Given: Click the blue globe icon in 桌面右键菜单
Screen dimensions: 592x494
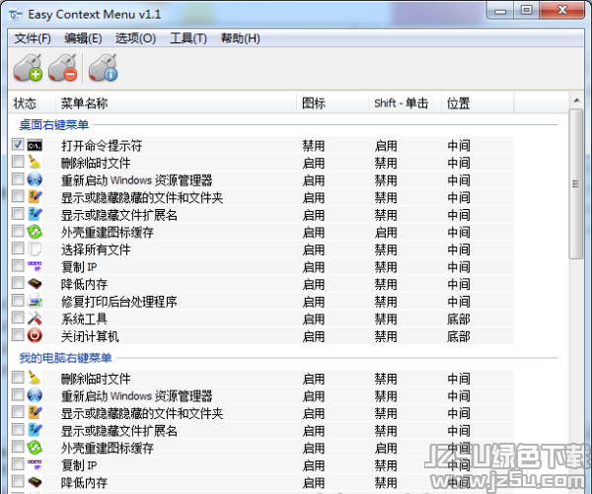Looking at the screenshot, I should click(x=35, y=179).
